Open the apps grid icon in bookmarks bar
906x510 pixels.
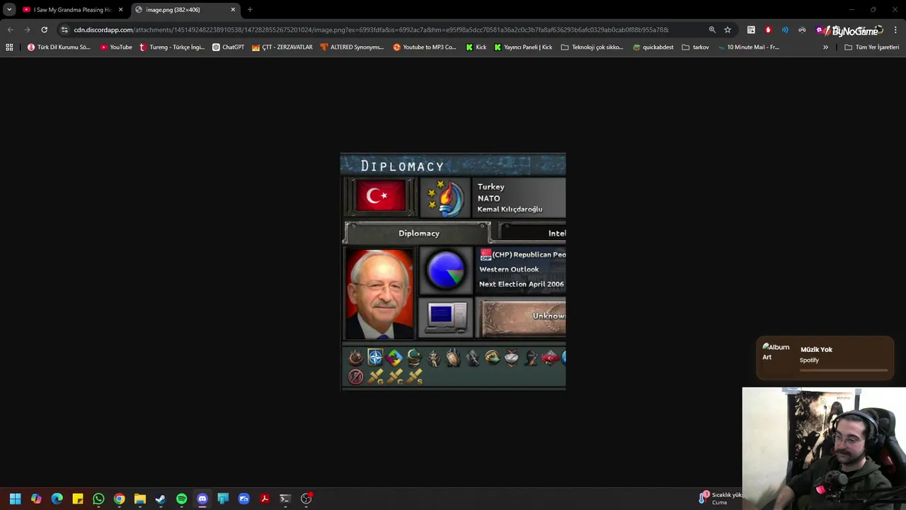pos(9,47)
